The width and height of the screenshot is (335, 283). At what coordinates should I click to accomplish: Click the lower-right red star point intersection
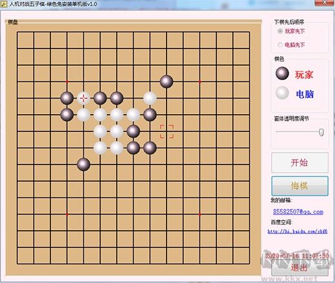[x=200, y=214]
